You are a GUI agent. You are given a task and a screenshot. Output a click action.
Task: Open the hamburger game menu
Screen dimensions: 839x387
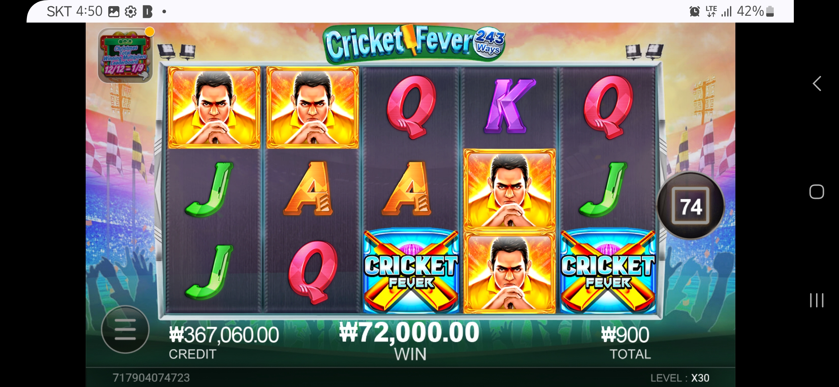[125, 330]
